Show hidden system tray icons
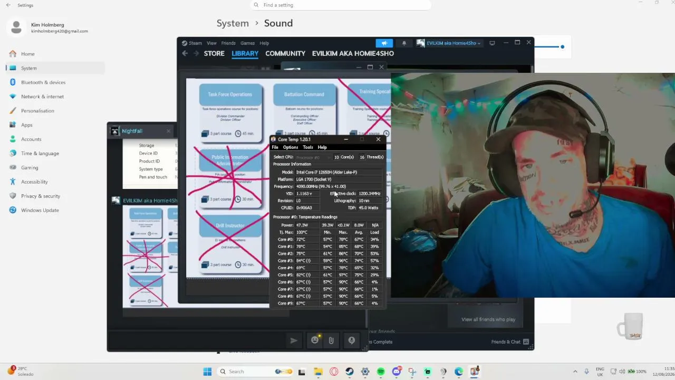 (x=575, y=372)
